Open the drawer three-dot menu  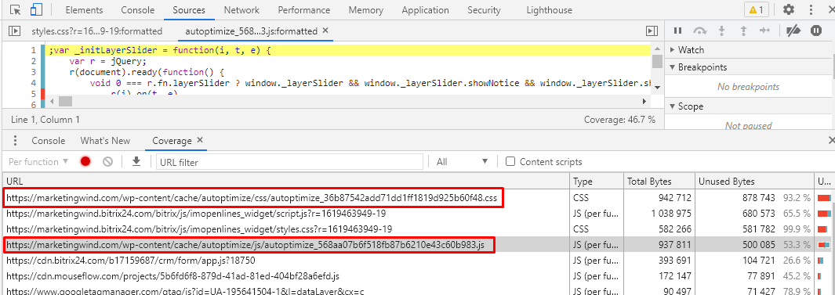click(15, 141)
